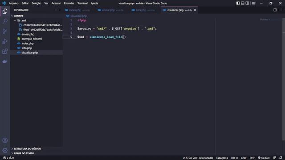Open the Editar menu
This screenshot has width=285, height=160.
[x=25, y=3]
